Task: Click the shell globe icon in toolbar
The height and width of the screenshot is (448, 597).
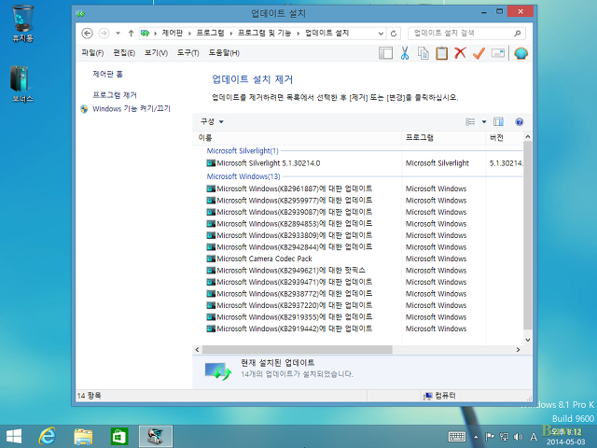Action: pos(521,53)
